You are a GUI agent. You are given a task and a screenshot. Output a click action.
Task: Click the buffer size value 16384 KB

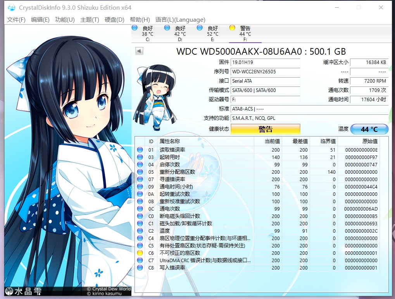pos(369,62)
